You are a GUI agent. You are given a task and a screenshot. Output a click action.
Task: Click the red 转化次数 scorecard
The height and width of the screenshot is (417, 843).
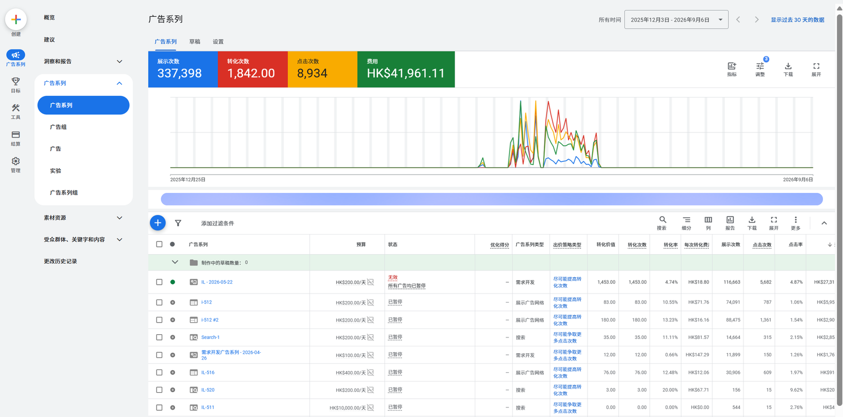[x=253, y=69]
